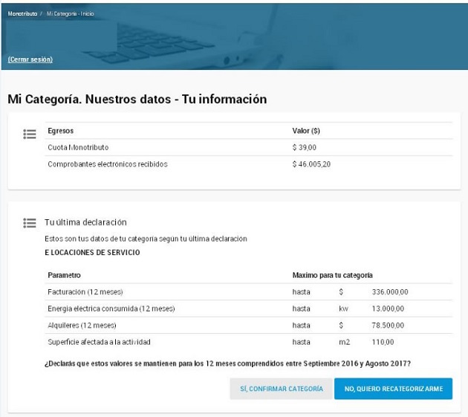This screenshot has height=417, width=468.
Task: Click the list icon beside Tu última declaración
Action: (x=30, y=223)
